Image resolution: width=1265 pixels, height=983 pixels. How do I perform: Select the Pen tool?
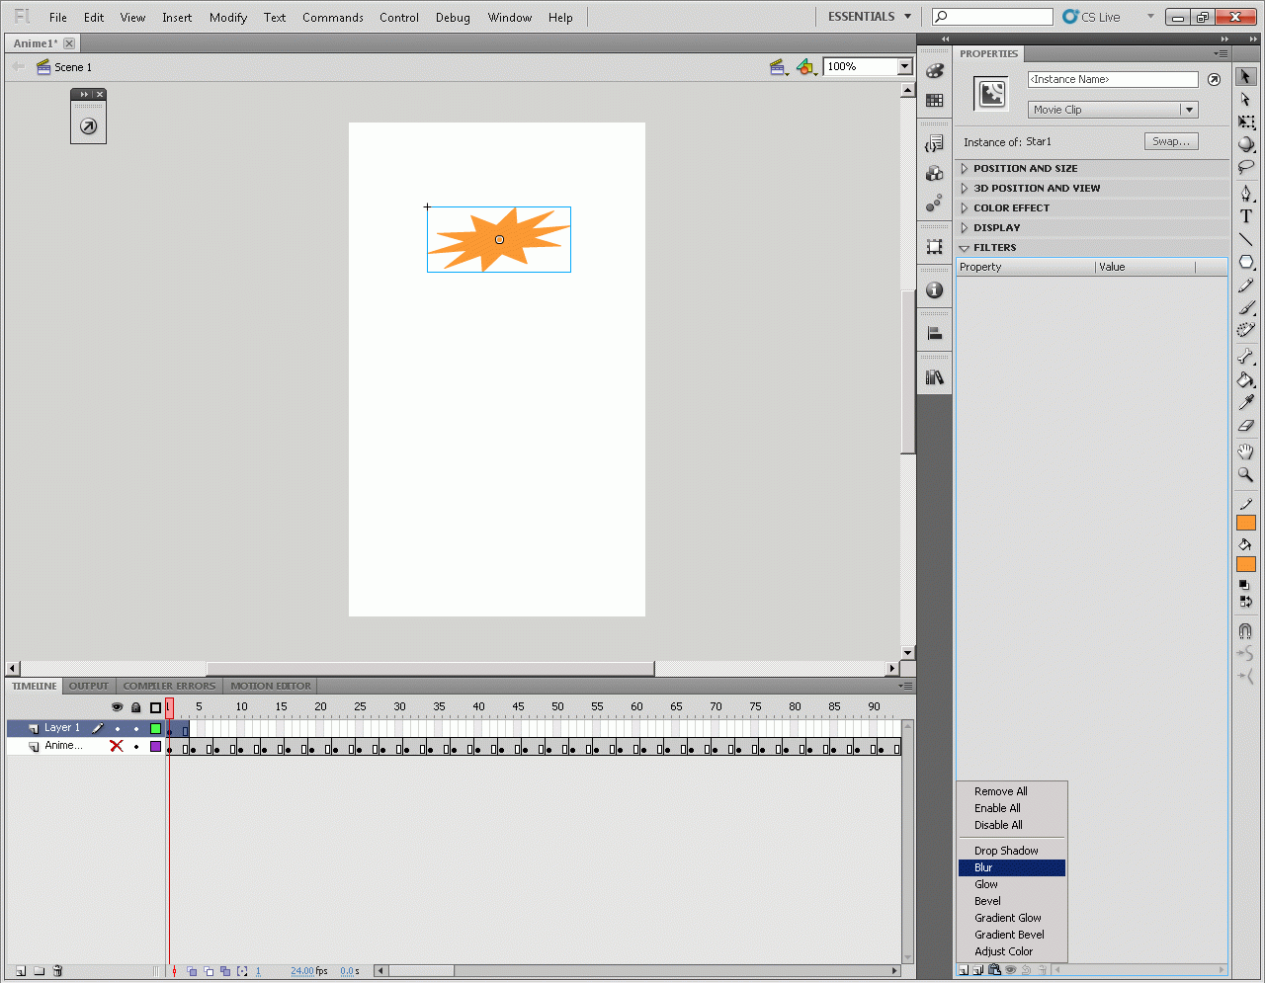(x=1245, y=193)
